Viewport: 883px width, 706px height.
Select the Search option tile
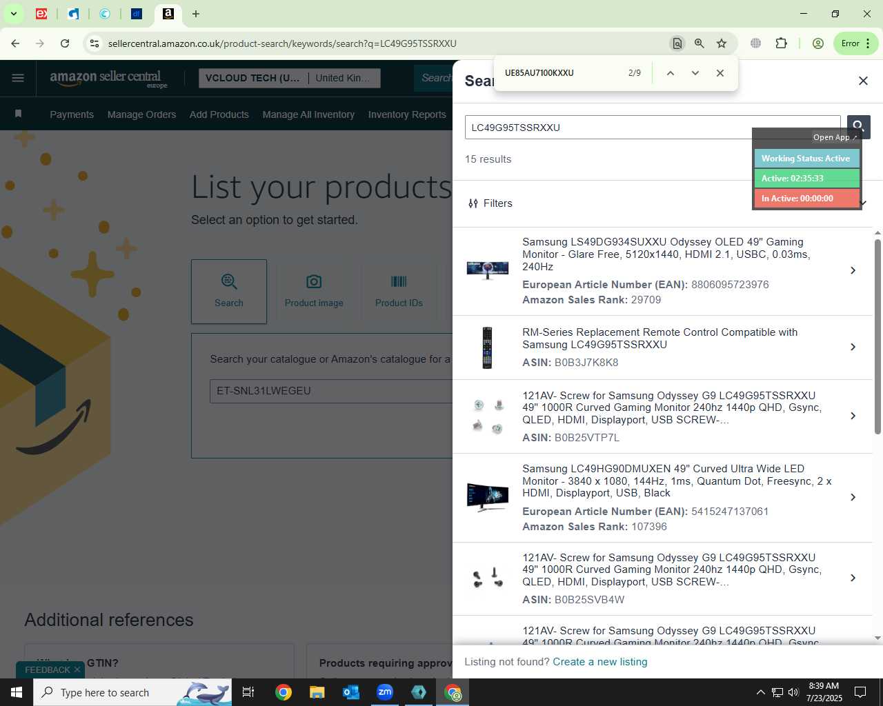tap(229, 292)
